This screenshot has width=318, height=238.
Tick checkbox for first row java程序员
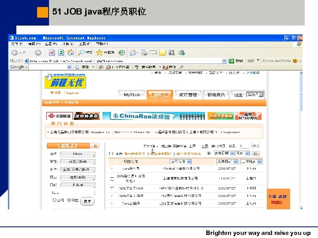tap(112, 168)
